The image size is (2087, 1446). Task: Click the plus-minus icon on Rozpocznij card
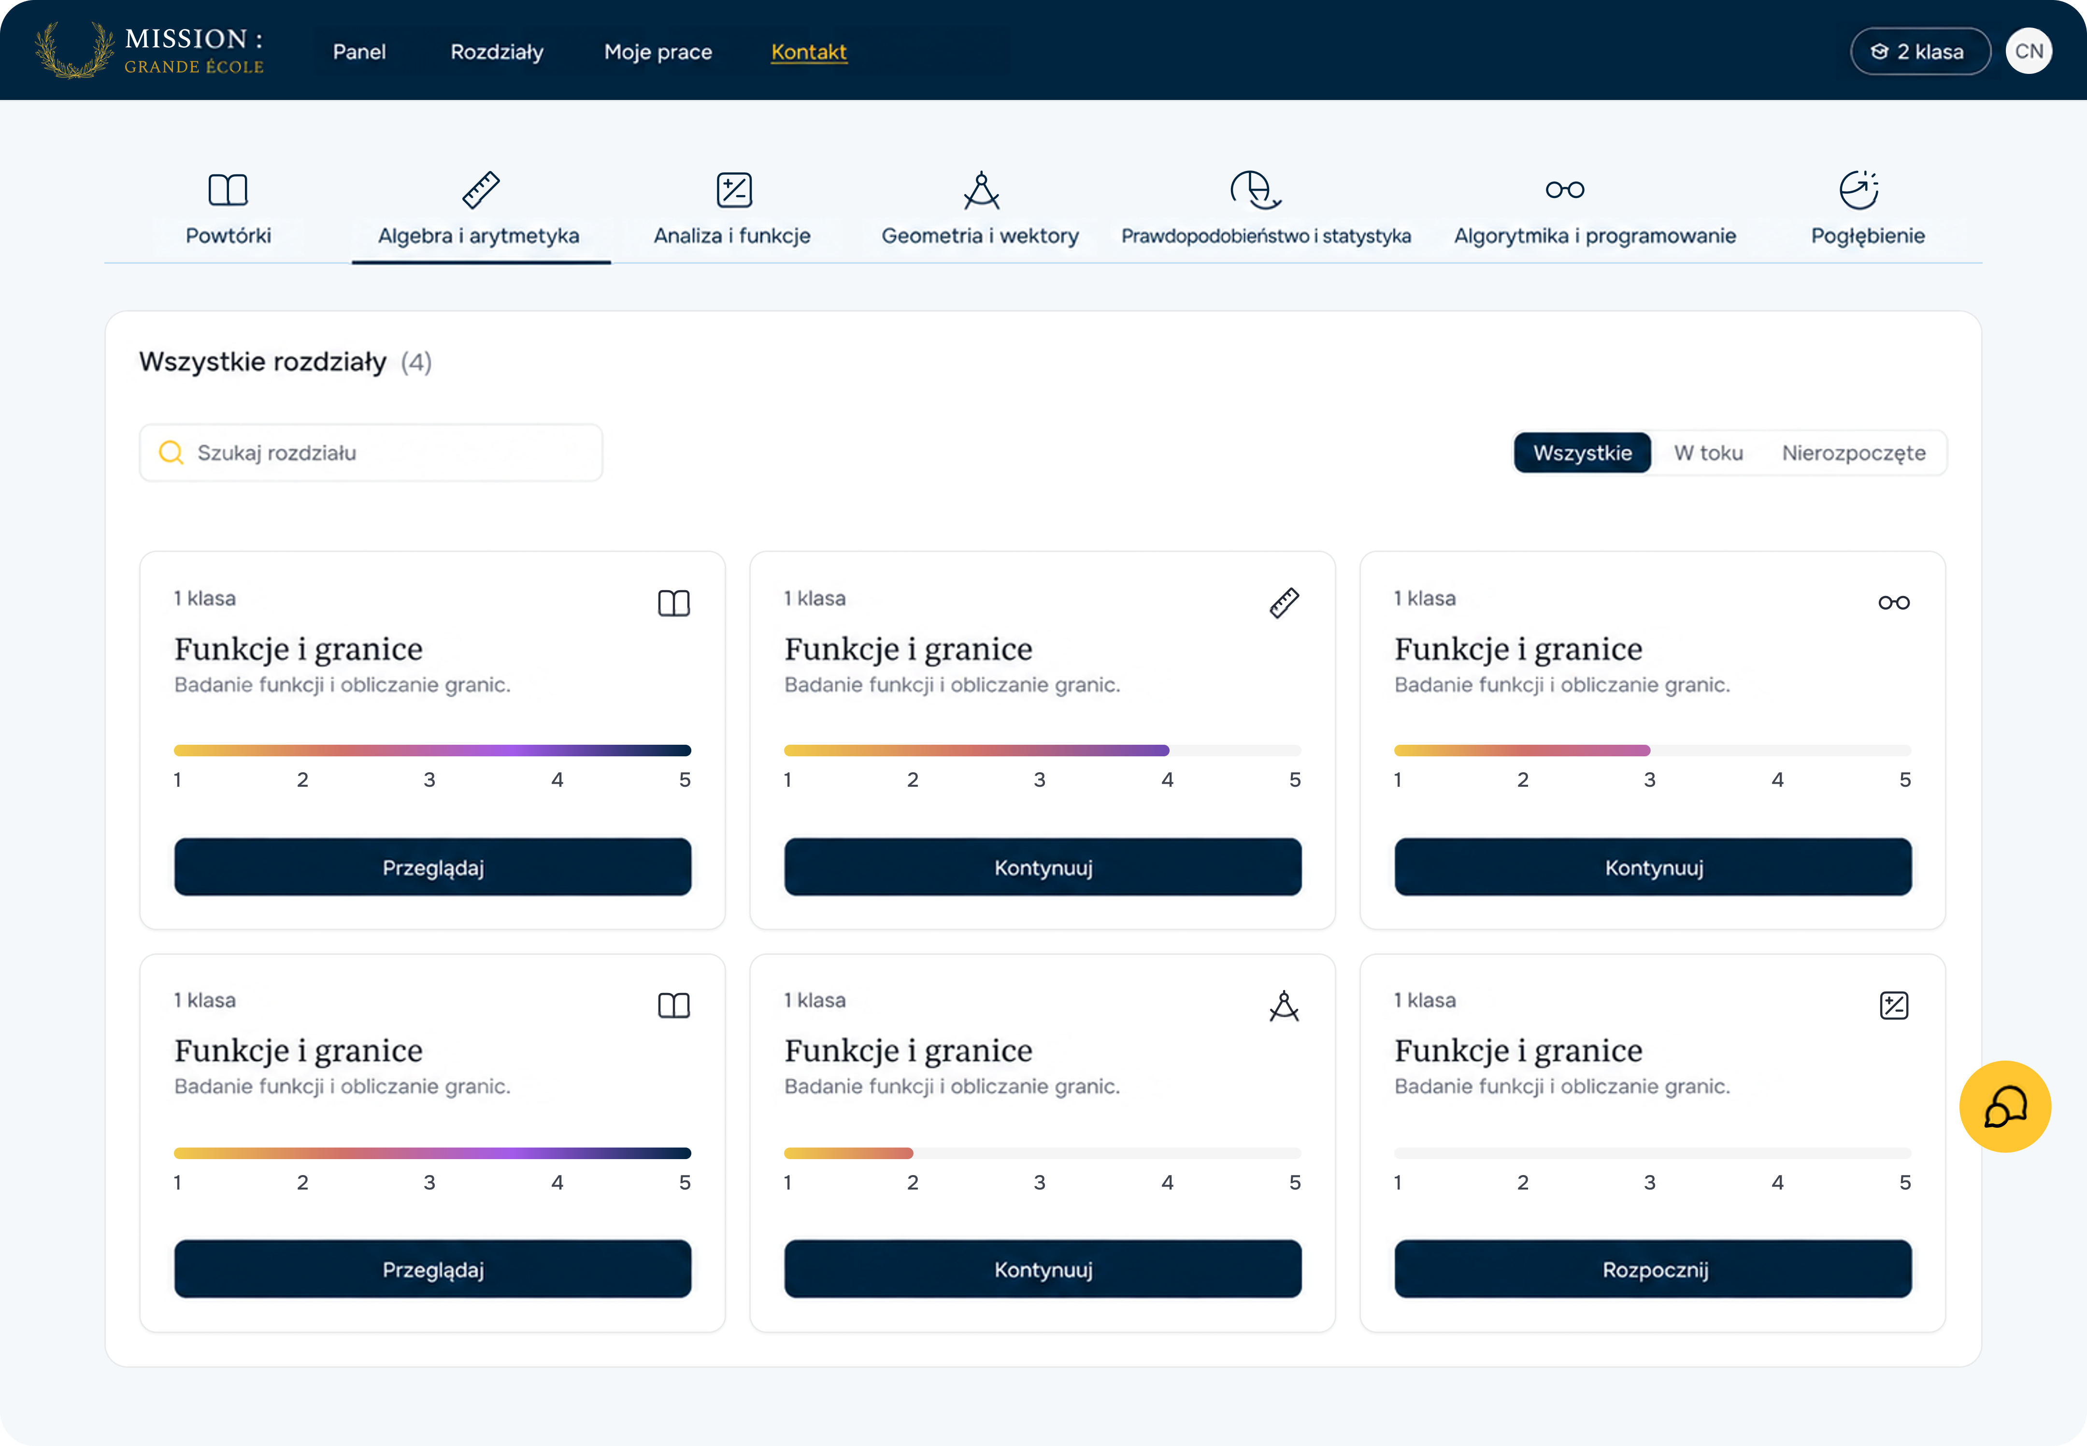(1894, 1006)
